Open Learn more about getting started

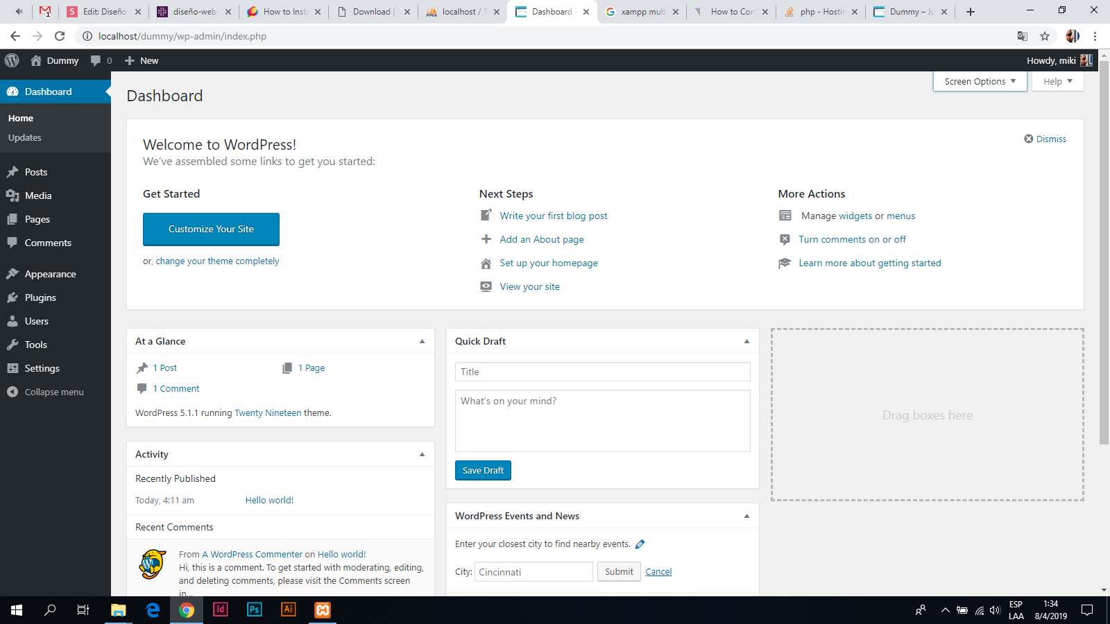(x=870, y=263)
